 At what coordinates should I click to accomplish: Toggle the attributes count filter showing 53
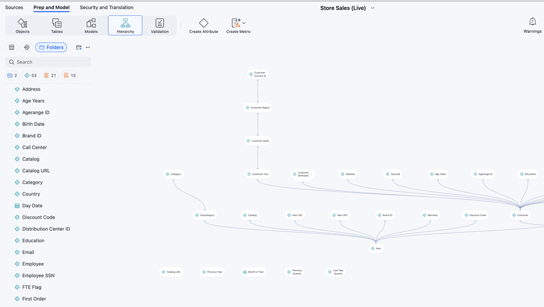(x=30, y=76)
